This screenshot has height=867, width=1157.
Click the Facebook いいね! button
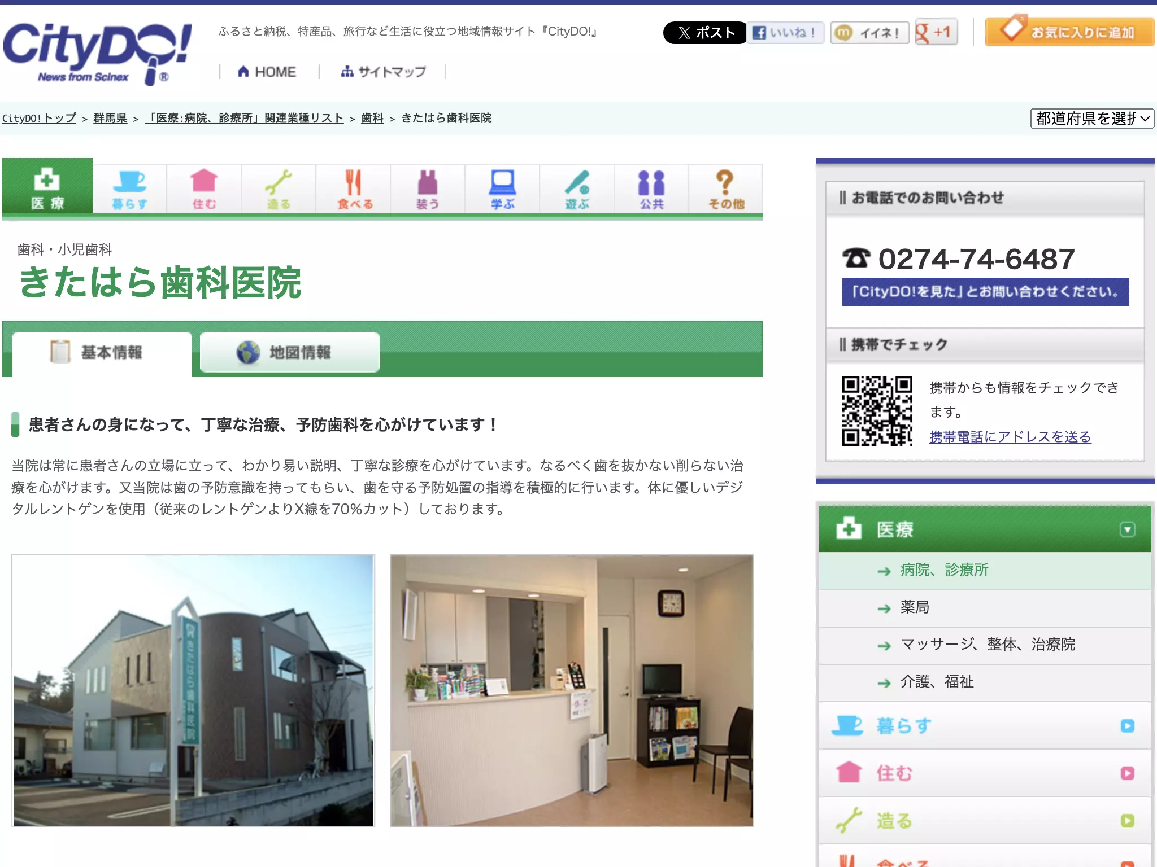tap(785, 33)
